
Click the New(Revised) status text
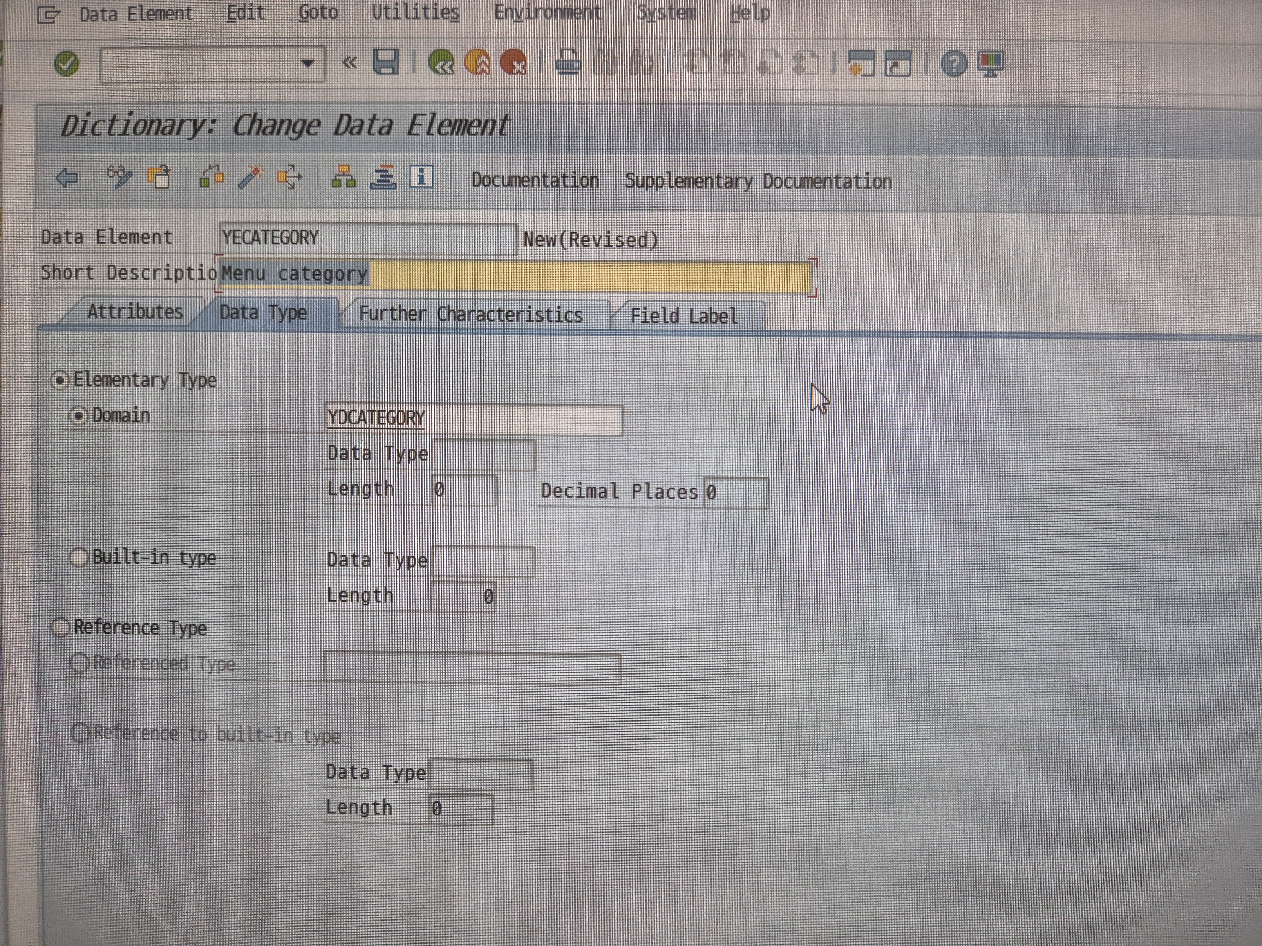(591, 239)
